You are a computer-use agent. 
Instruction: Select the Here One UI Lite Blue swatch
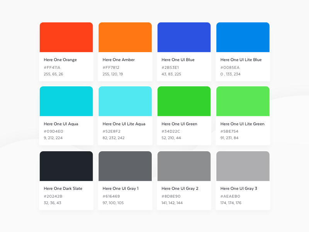click(243, 37)
